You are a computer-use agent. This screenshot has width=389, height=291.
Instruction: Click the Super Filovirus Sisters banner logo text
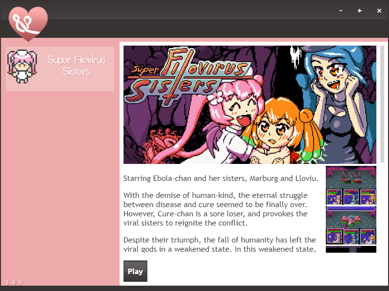point(189,76)
